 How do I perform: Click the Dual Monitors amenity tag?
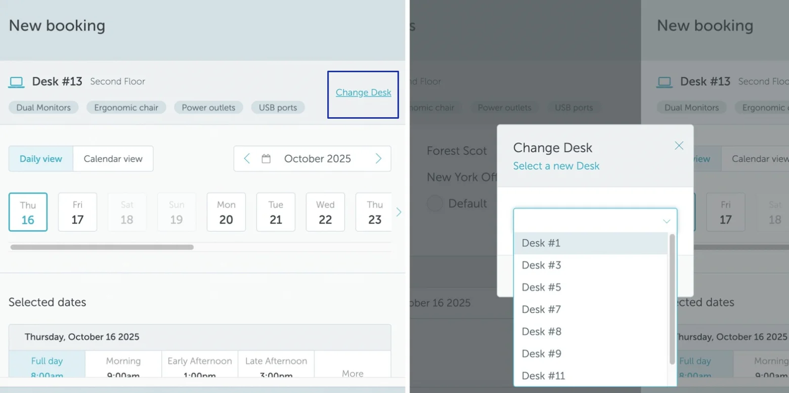pos(43,107)
